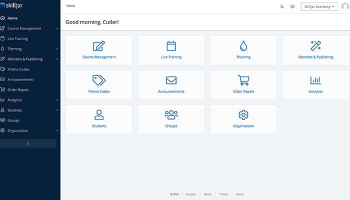Click the Groups card people icon
Viewport: 350px width, 200px height.
click(x=171, y=114)
